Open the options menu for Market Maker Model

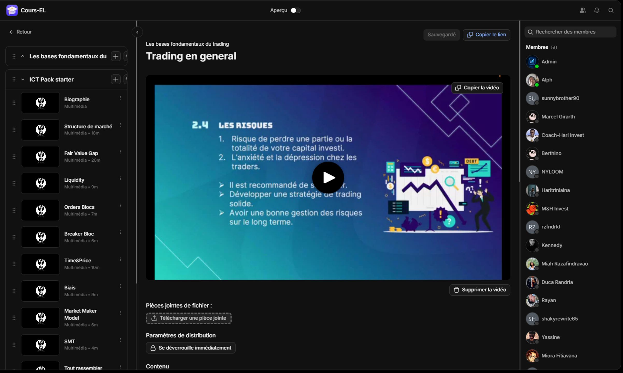click(x=120, y=313)
